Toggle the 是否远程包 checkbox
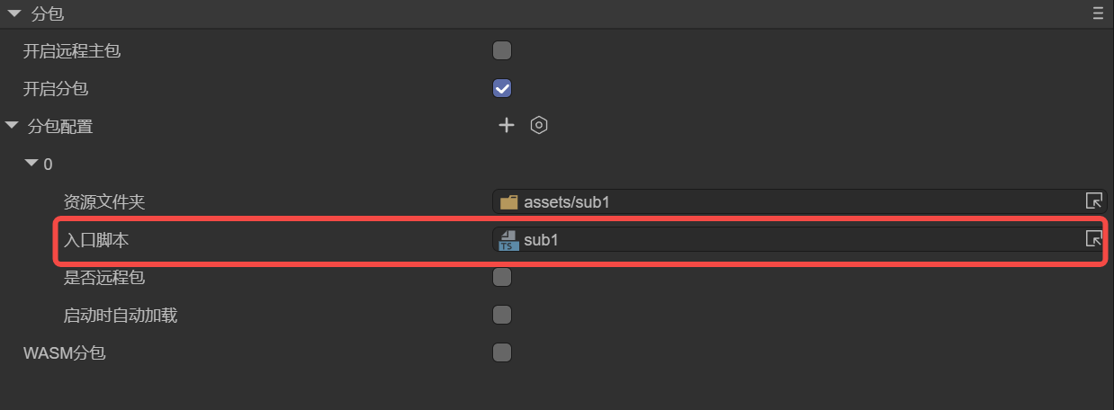Image resolution: width=1114 pixels, height=410 pixels. point(502,277)
